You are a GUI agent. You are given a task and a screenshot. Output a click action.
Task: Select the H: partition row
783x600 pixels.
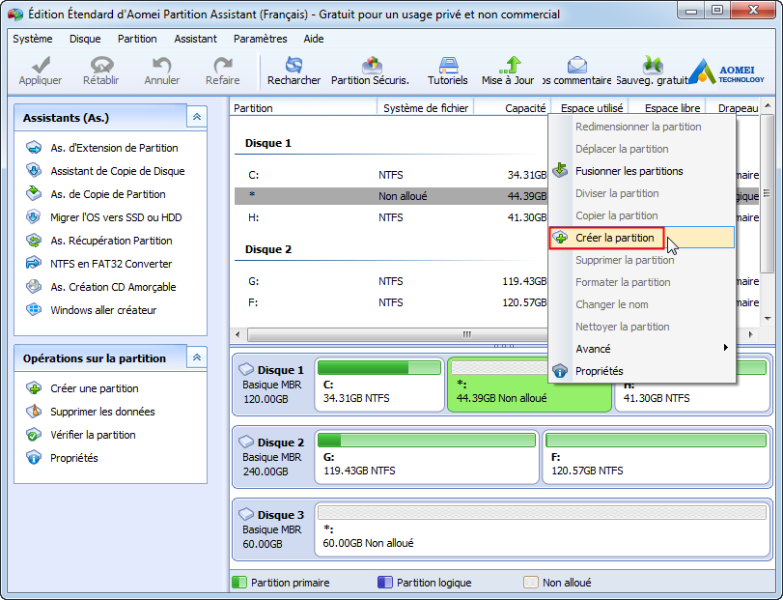391,217
